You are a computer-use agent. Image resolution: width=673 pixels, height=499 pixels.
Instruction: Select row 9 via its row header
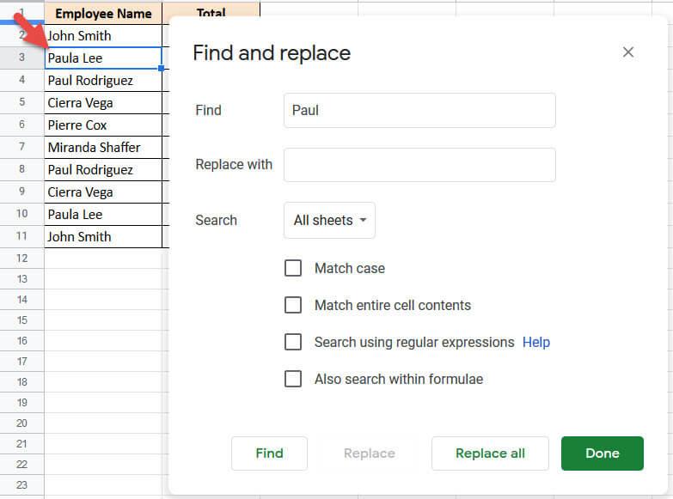pos(21,192)
